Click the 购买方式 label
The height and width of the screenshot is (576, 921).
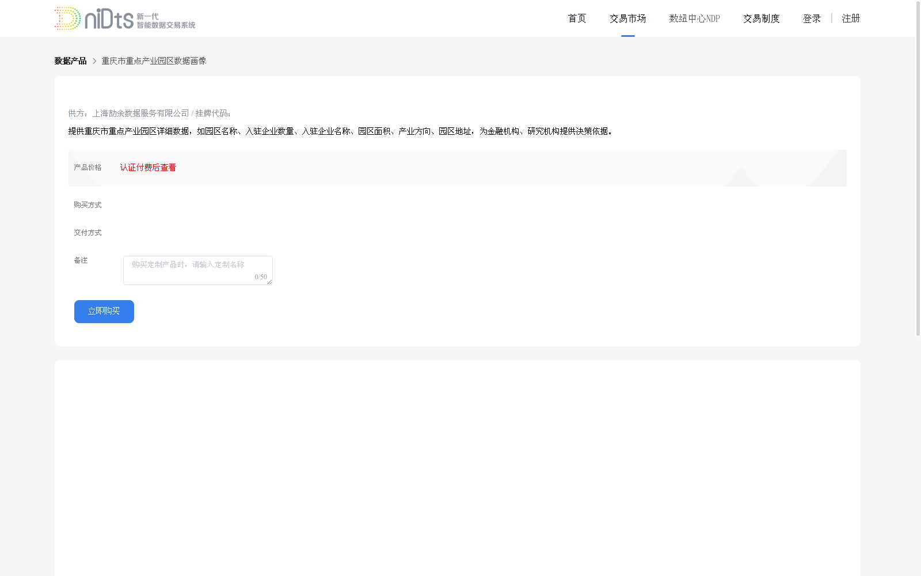pos(87,205)
